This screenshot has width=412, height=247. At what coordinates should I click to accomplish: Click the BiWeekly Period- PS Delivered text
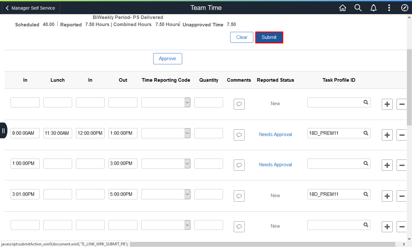(128, 17)
